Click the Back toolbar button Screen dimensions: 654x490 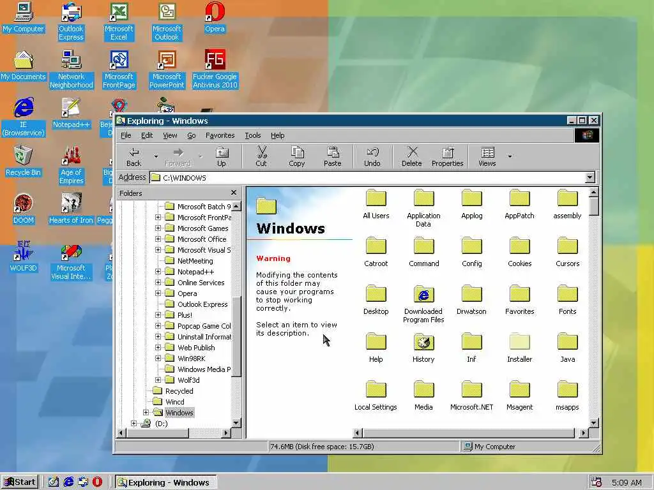point(134,157)
